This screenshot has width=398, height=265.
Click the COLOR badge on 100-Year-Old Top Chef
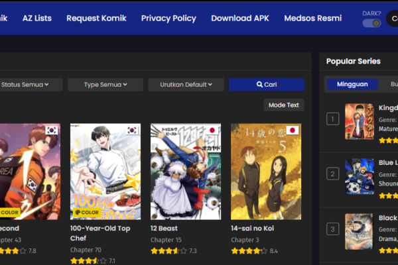click(x=87, y=212)
